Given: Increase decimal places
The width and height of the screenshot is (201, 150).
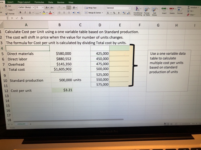Looking at the screenshot, I should 124,13.
